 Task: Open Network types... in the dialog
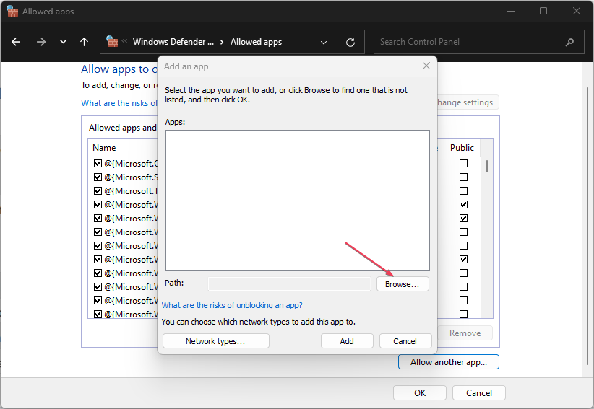(x=215, y=341)
